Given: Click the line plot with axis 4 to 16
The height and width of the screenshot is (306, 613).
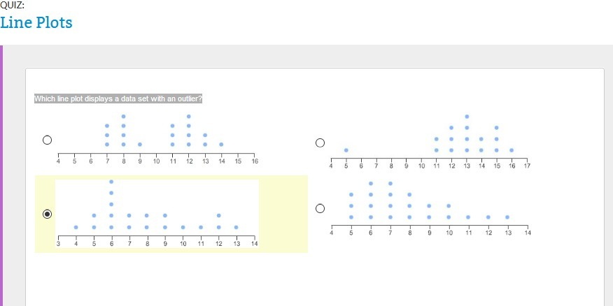Looking at the screenshot, I should 156,139.
